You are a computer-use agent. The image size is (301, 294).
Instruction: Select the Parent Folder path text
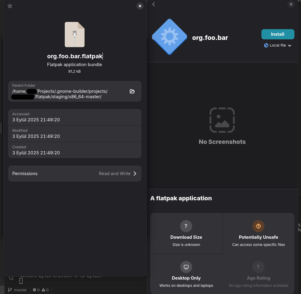click(60, 94)
